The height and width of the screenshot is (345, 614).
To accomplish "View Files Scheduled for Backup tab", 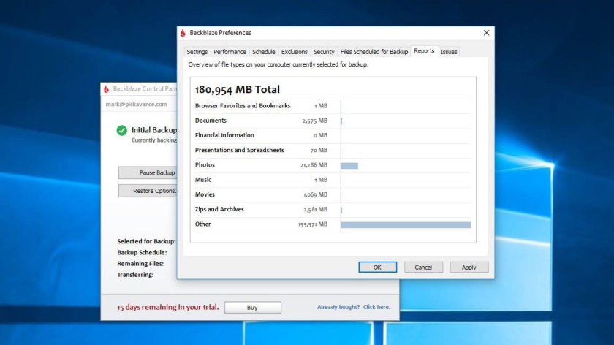I will 374,52.
